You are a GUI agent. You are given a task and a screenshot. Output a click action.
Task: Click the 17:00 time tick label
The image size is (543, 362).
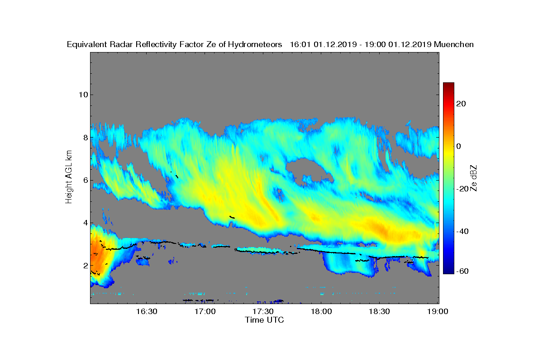click(x=205, y=312)
